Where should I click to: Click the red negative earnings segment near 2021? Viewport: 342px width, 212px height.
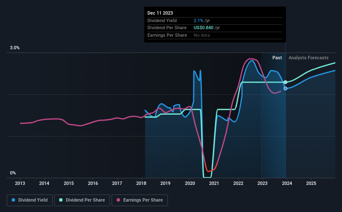tap(211, 169)
